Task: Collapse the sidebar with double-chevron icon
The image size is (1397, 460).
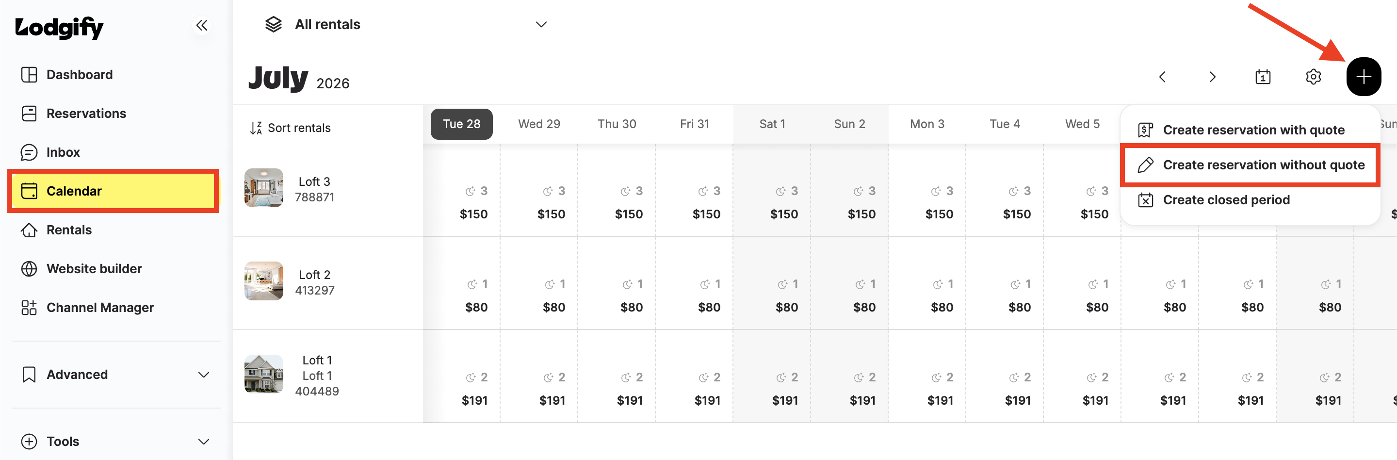Action: [202, 25]
